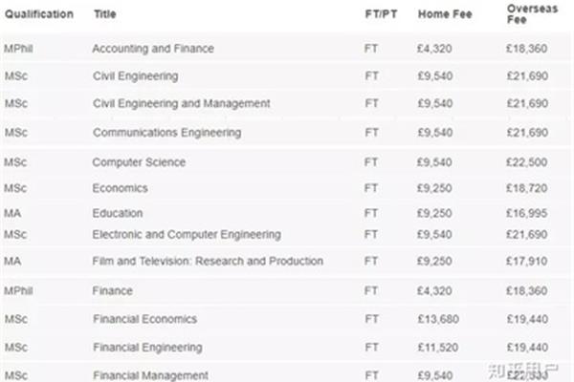This screenshot has width=574, height=382.
Task: Click the Qualification column header
Action: (x=39, y=14)
